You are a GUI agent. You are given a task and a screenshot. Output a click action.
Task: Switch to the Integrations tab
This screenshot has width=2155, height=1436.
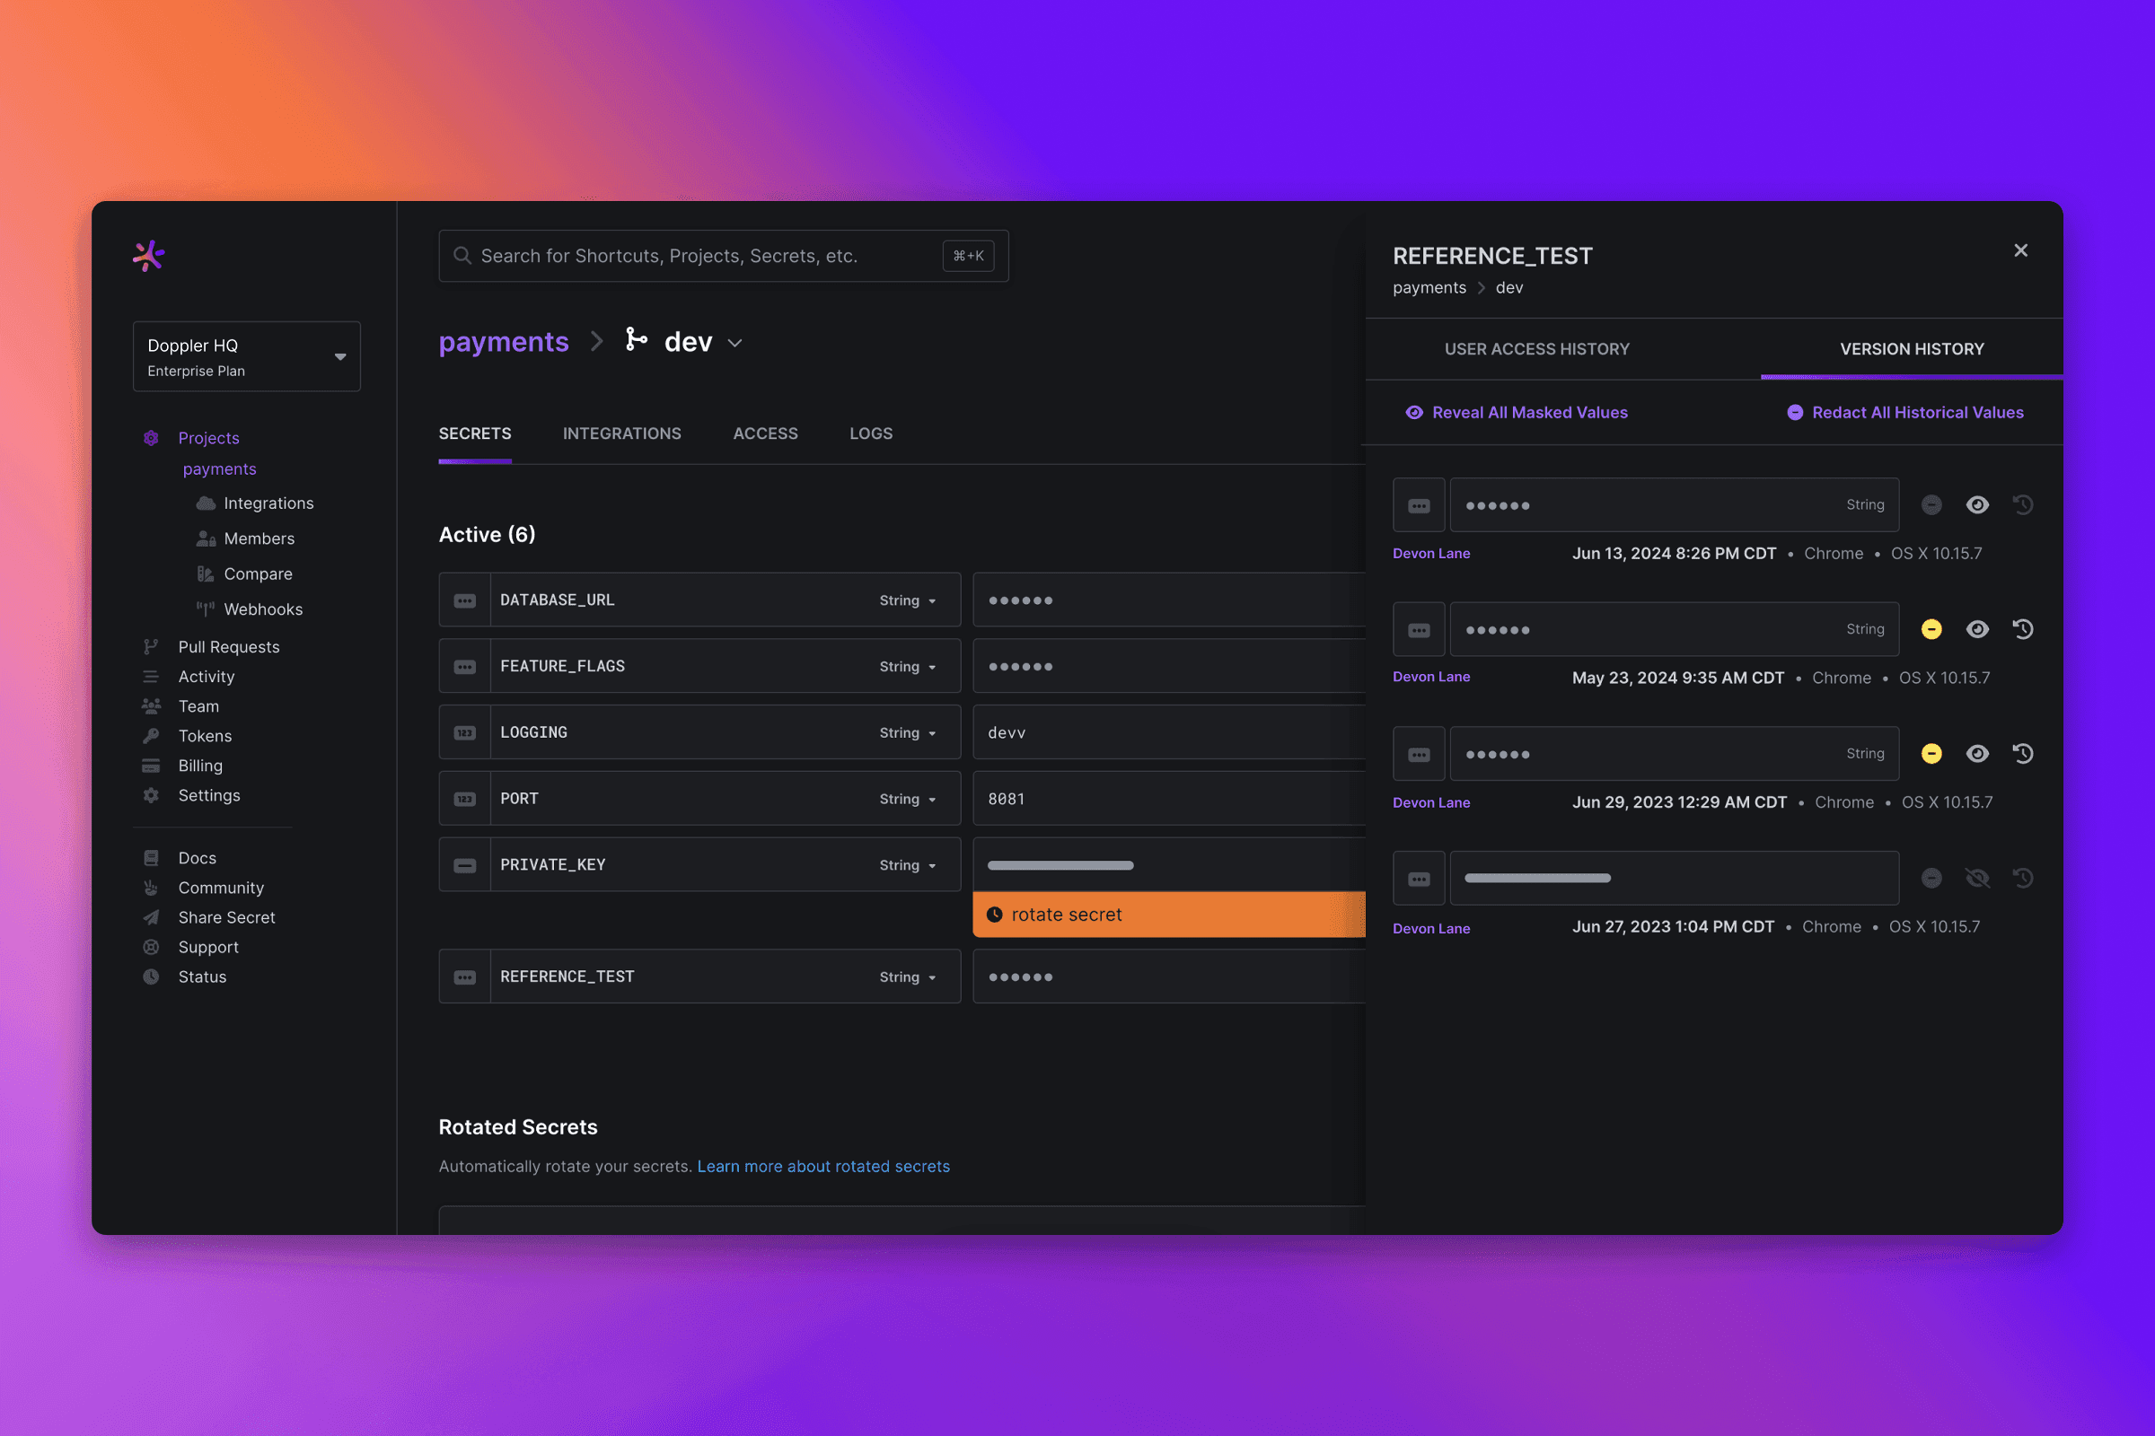[x=621, y=433]
